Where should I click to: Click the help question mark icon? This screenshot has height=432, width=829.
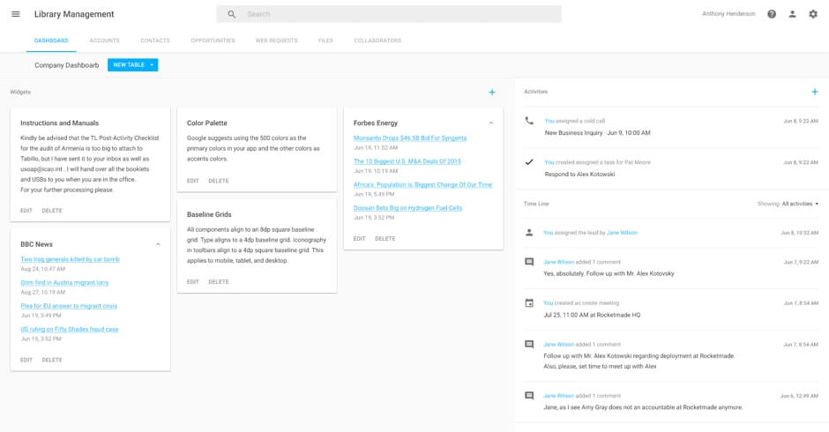(772, 14)
